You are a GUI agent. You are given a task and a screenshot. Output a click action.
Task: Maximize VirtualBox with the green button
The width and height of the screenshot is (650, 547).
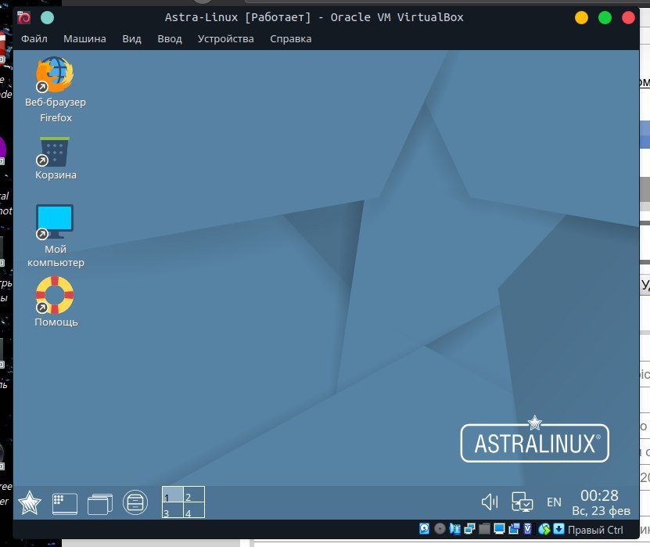tap(605, 17)
